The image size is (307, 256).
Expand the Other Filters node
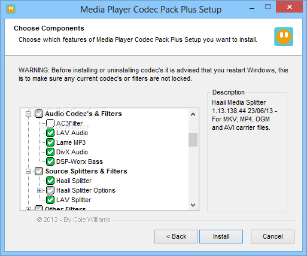point(29,209)
